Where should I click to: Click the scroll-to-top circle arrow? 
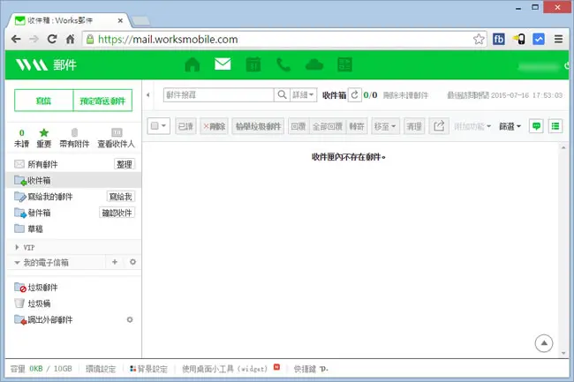coord(544,343)
